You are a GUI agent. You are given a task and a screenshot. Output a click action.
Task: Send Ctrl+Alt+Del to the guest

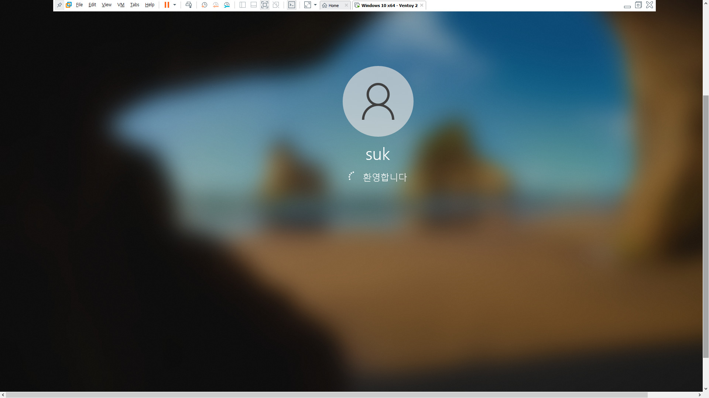click(x=189, y=5)
